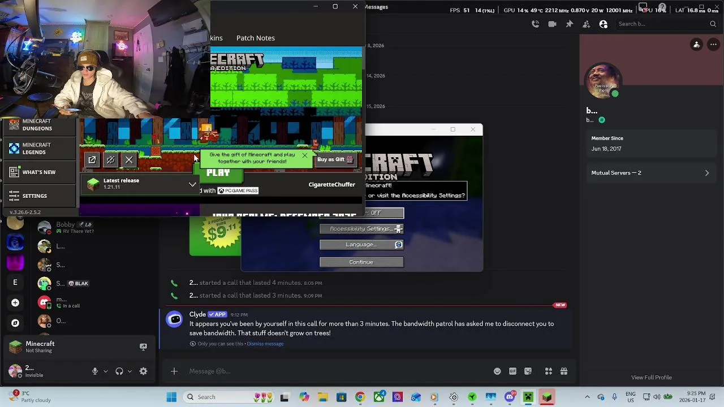Deafen with the headphones icon
This screenshot has width=724, height=407.
point(119,371)
